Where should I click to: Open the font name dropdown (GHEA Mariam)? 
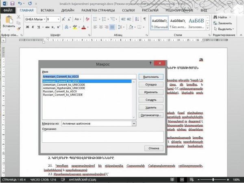[x=44, y=20]
